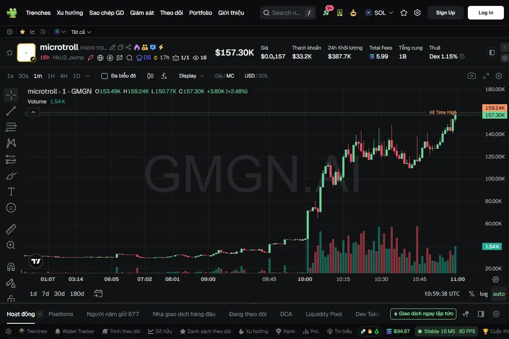The height and width of the screenshot is (339, 509).
Task: Set chart range to 7d
Action: pyautogui.click(x=45, y=294)
